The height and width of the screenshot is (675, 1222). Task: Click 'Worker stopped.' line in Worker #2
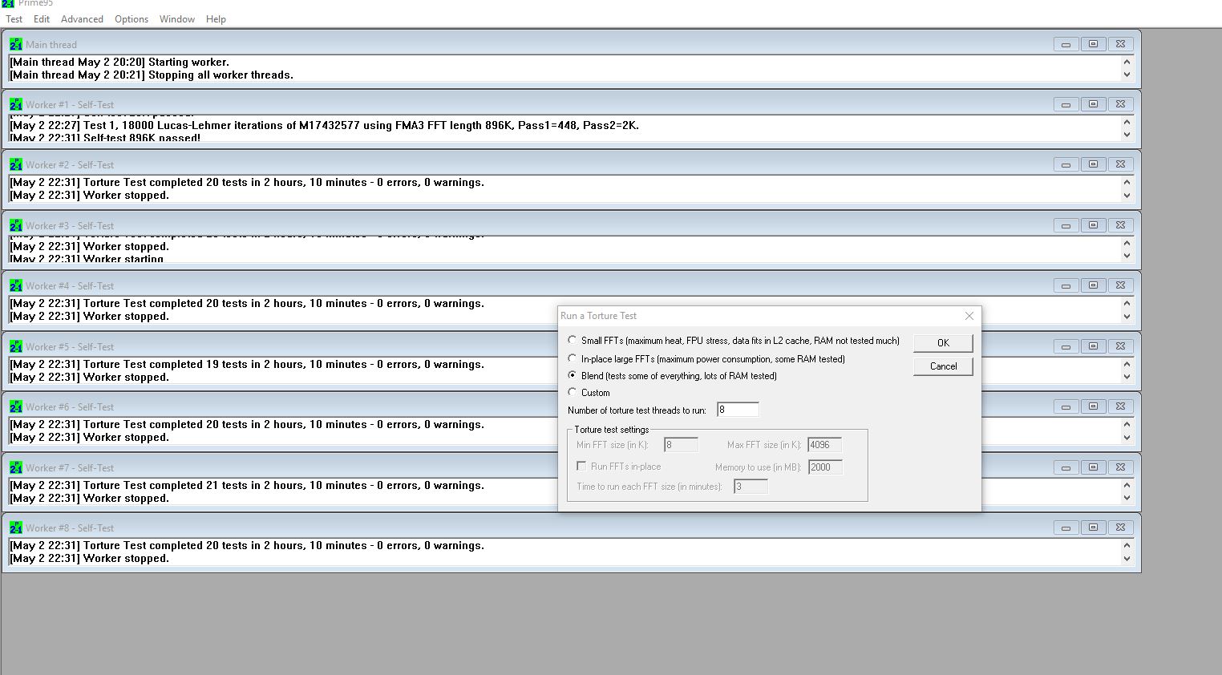pos(90,195)
